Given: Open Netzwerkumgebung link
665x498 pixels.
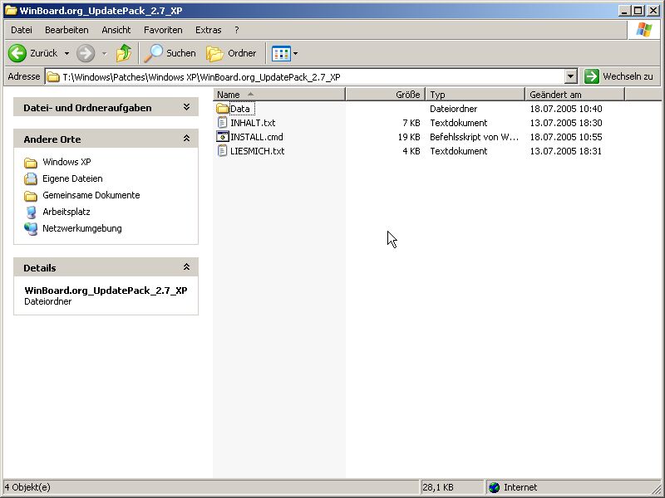Looking at the screenshot, I should [x=81, y=228].
